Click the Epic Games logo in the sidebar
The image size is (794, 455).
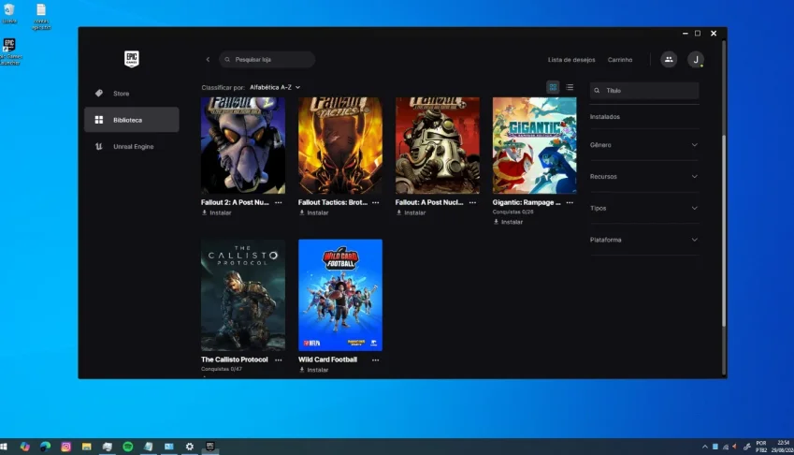[132, 59]
